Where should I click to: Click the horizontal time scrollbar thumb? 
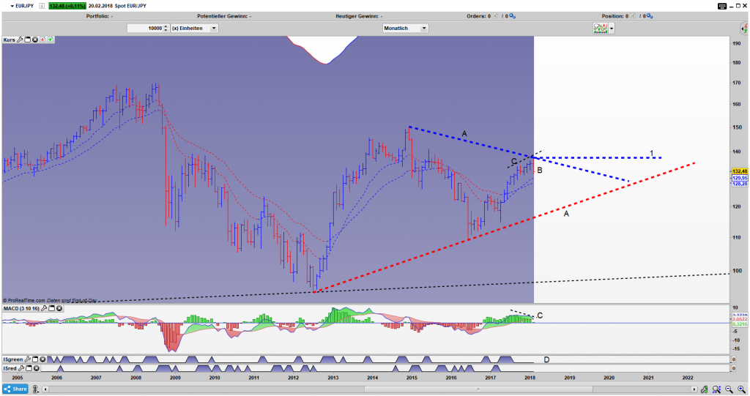click(478, 389)
